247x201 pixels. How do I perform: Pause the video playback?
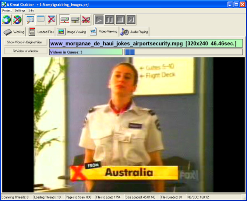110,19
